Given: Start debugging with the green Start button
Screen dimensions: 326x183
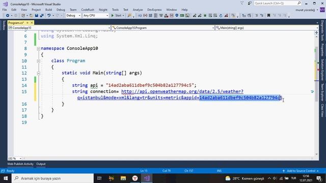Looking at the screenshot, I should coord(116,16).
